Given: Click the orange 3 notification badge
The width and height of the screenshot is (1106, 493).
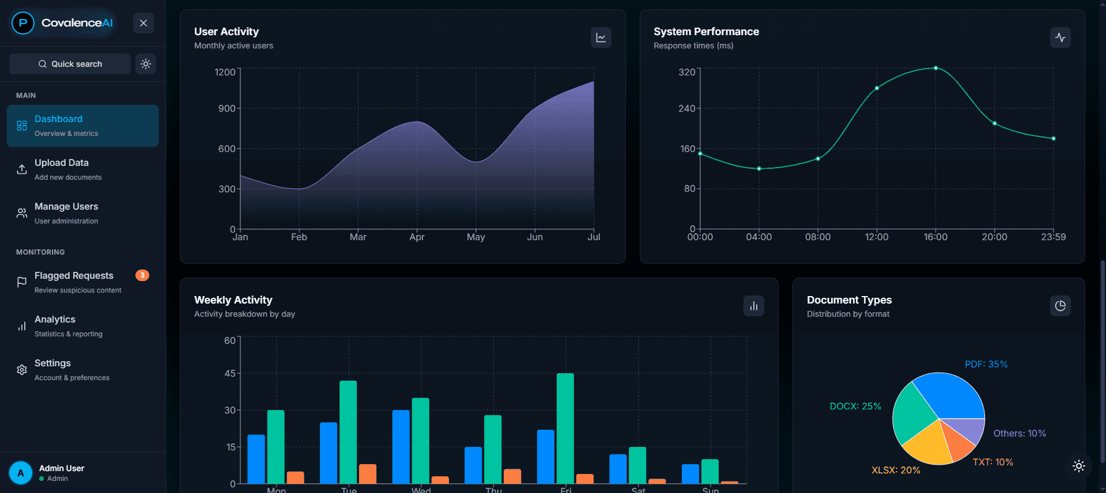Looking at the screenshot, I should pyautogui.click(x=142, y=275).
